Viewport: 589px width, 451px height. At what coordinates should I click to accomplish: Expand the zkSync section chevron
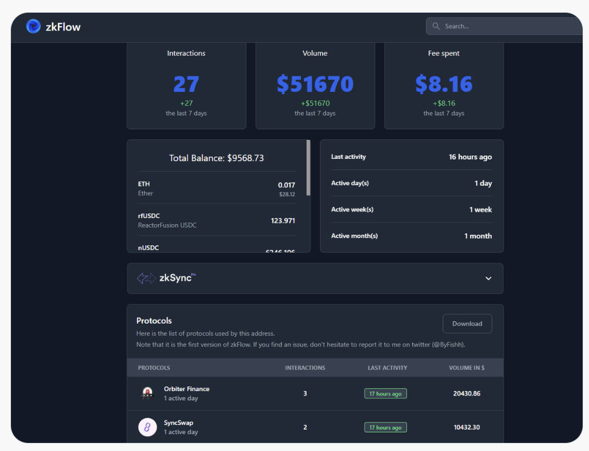[488, 278]
